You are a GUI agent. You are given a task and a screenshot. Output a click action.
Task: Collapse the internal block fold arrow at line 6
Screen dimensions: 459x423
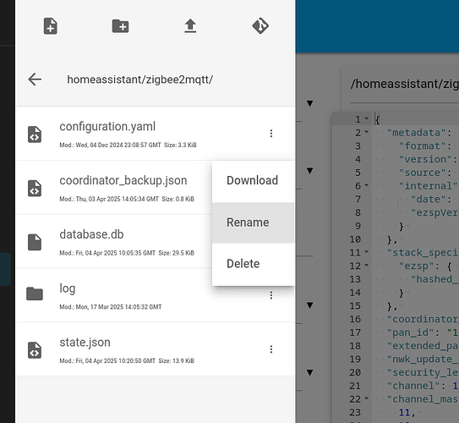(x=367, y=185)
